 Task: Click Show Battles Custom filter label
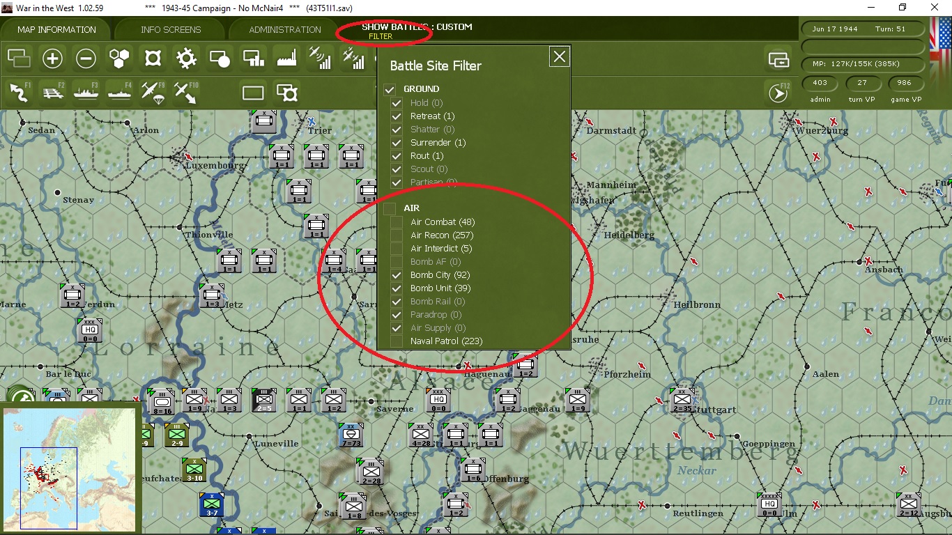coord(417,27)
